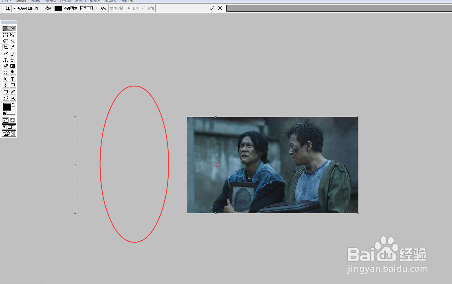Open 图层(L) menu

51,1
